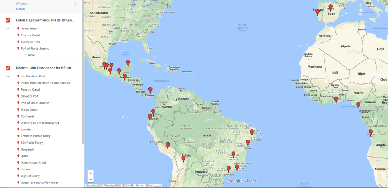This screenshot has height=188, width=388.
Task: Select Potosi Mines in the colonial layer
Action: point(29,29)
